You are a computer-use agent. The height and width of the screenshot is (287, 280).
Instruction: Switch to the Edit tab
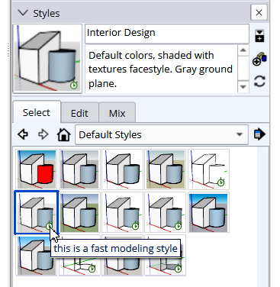[x=79, y=113]
